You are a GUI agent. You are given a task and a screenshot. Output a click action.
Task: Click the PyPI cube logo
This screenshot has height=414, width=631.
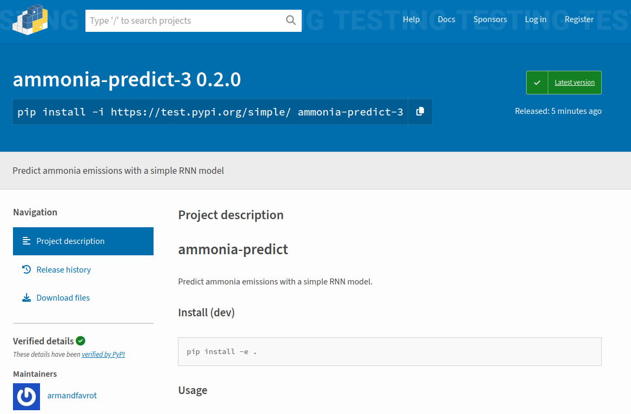point(30,20)
